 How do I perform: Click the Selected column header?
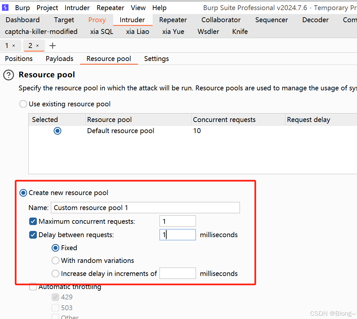57,119
